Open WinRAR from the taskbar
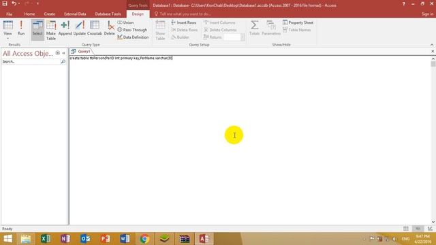Image resolution: width=436 pixels, height=245 pixels. pyautogui.click(x=184, y=239)
